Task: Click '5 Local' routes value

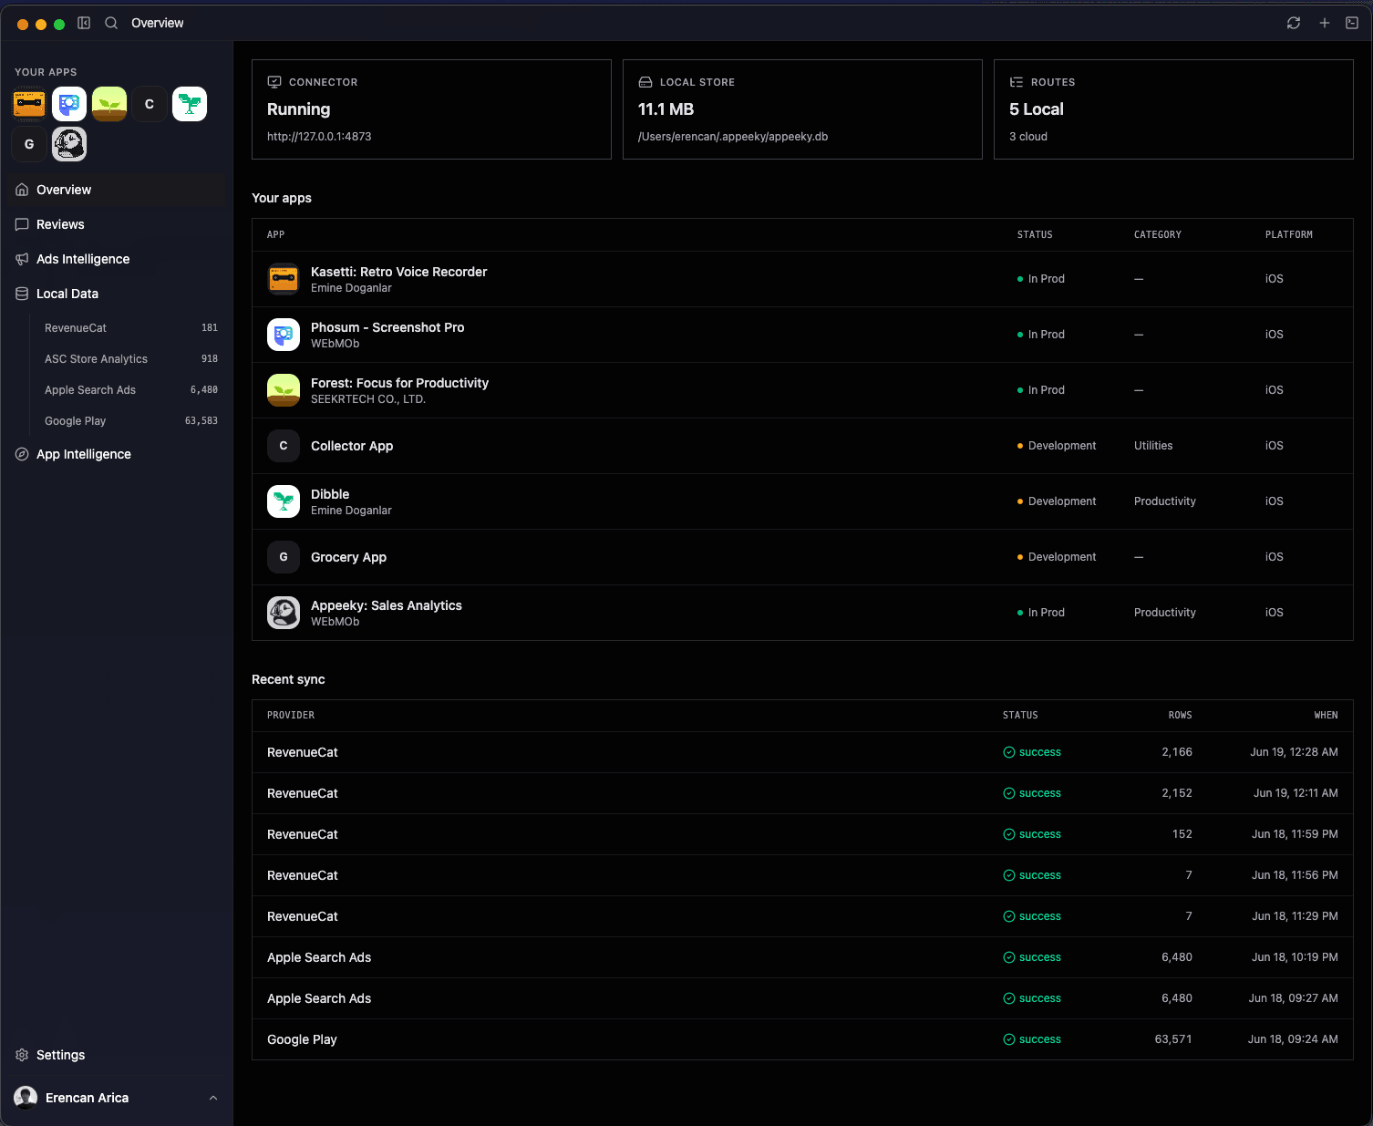Action: click(1037, 109)
